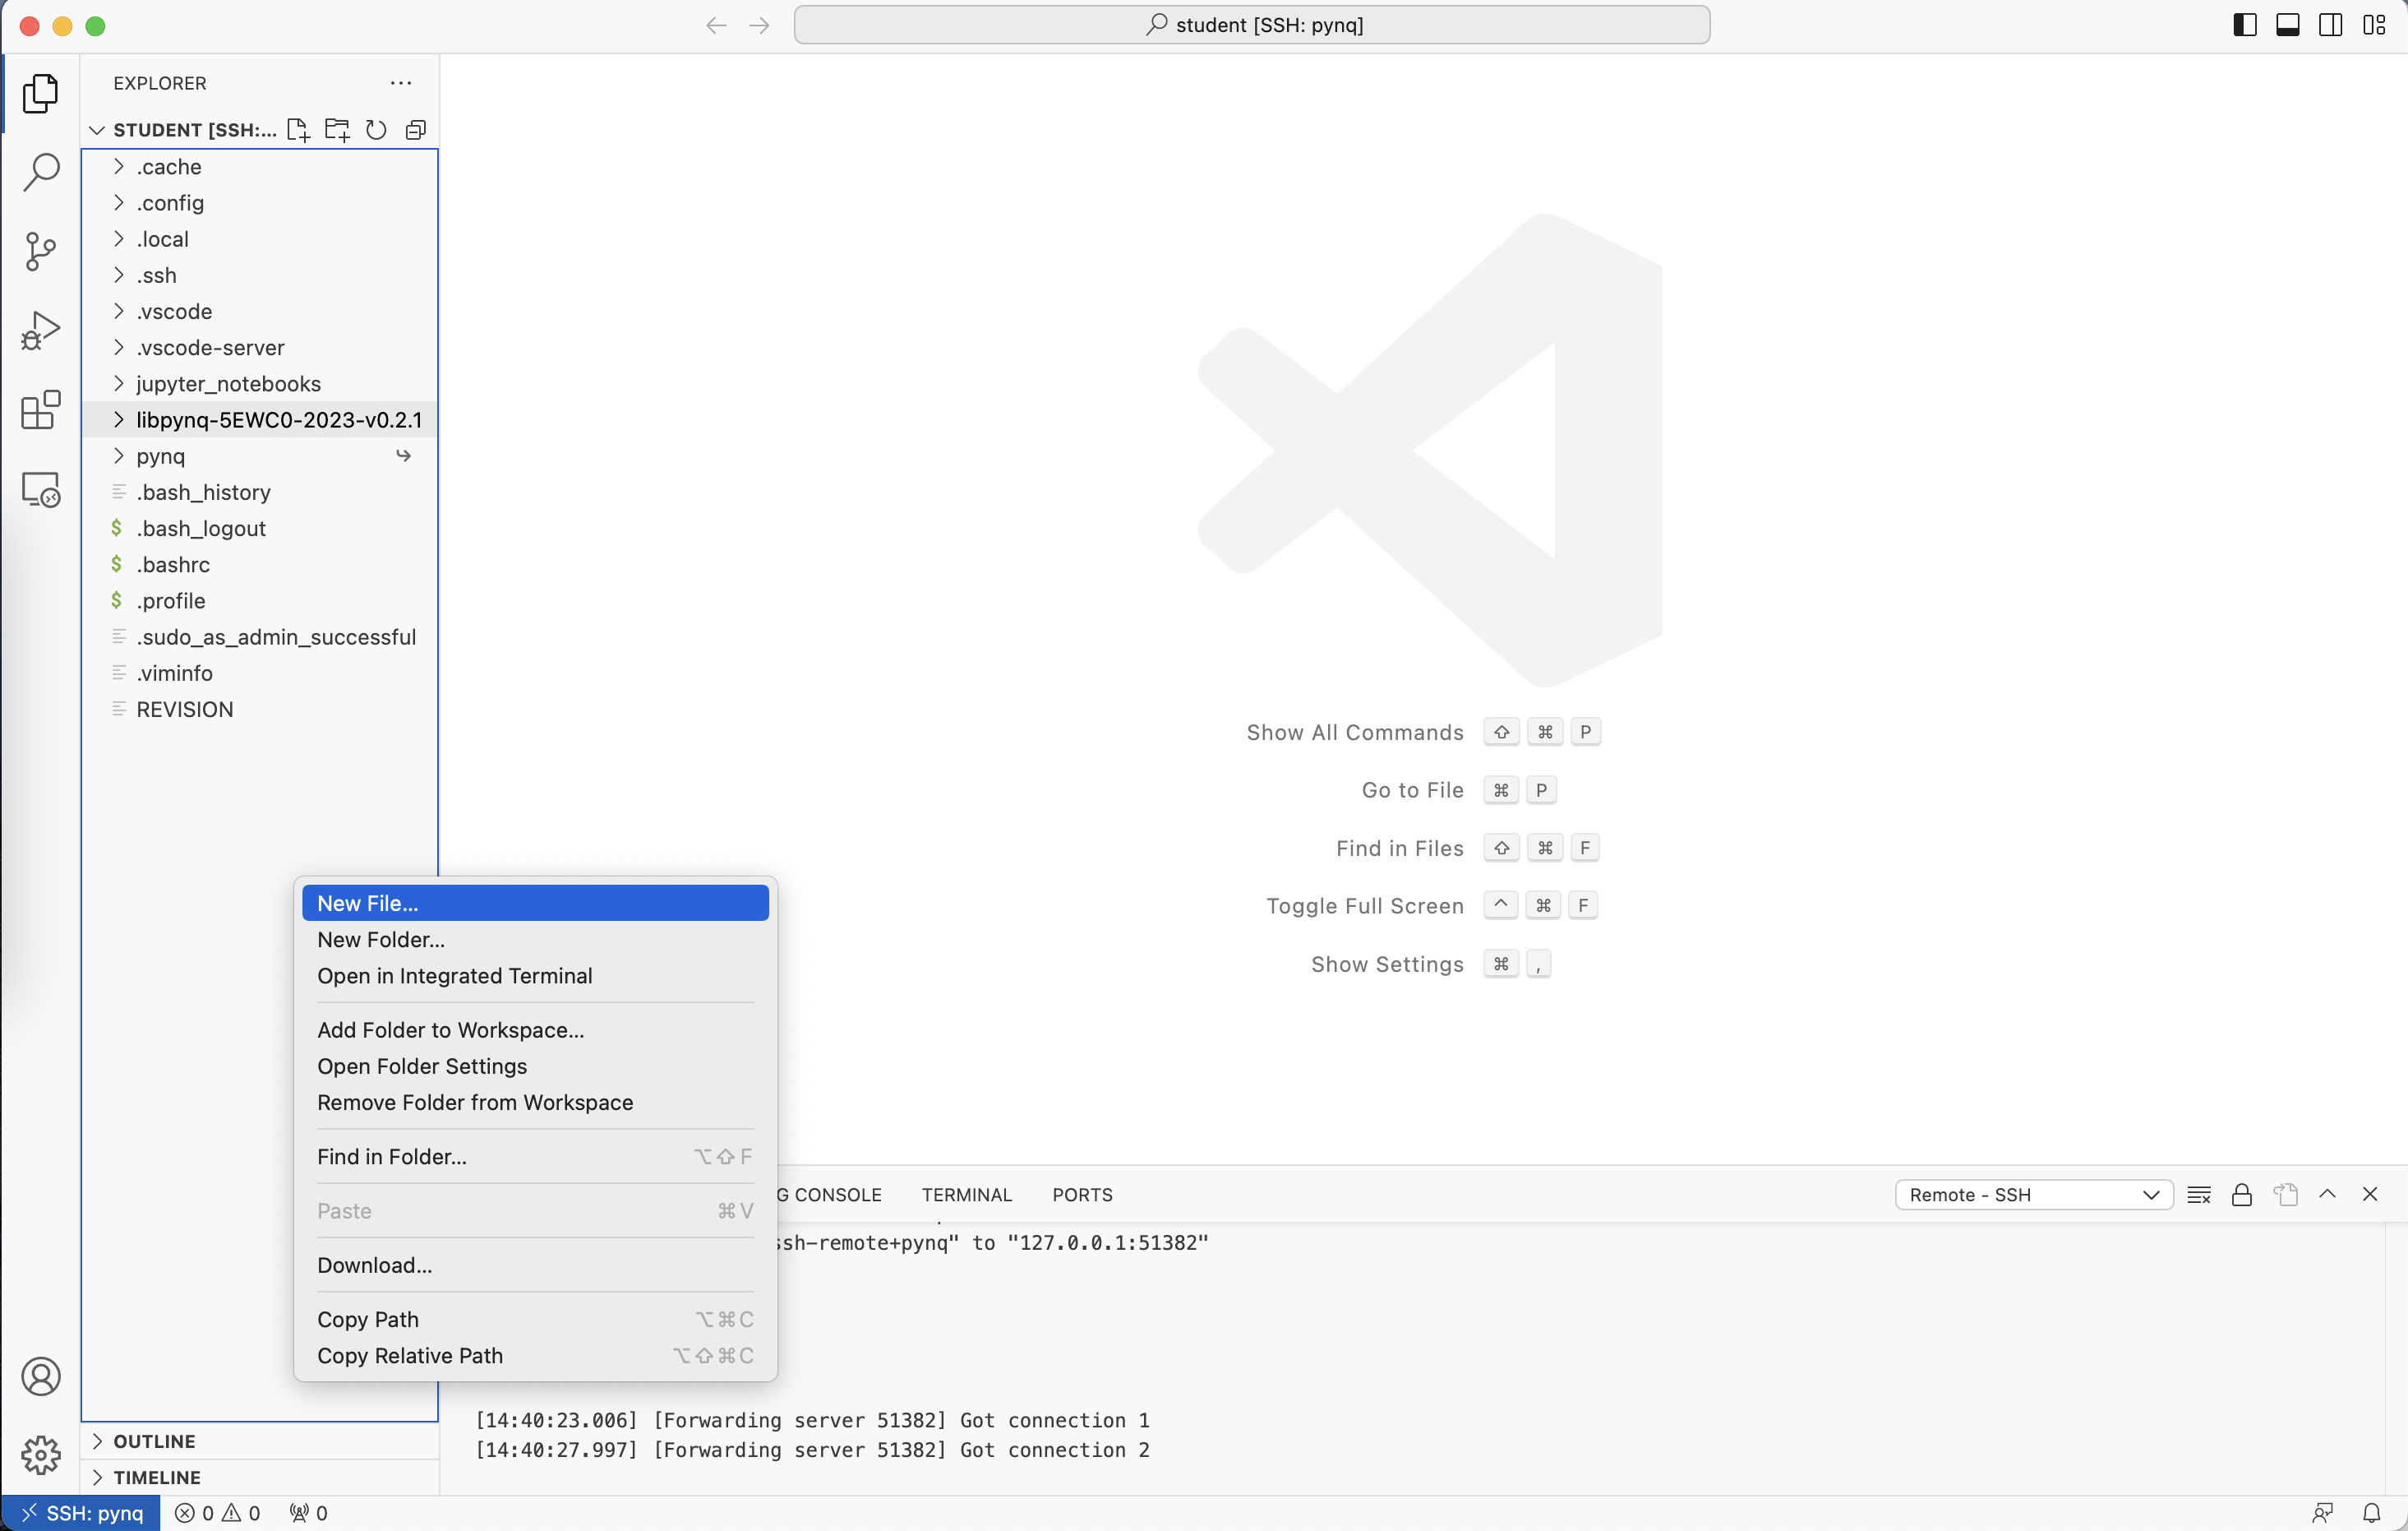The width and height of the screenshot is (2408, 1531).
Task: Clear the output panel
Action: [x=2199, y=1195]
